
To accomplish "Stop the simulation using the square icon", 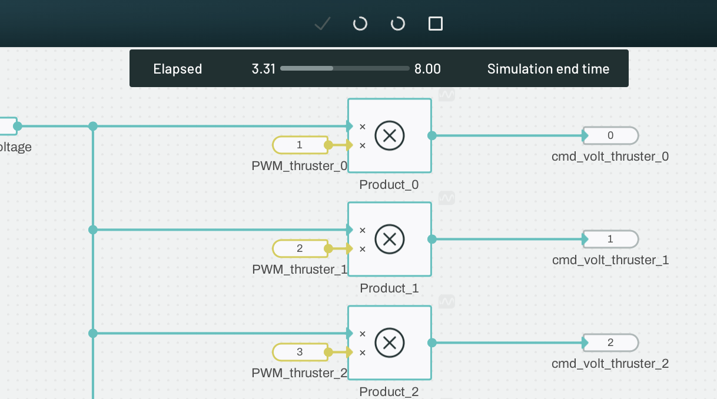I will pos(435,24).
